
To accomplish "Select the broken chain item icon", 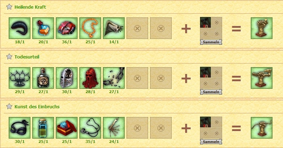I will tap(114, 78).
